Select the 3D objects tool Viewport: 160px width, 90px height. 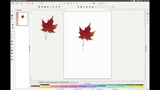(x=12, y=59)
